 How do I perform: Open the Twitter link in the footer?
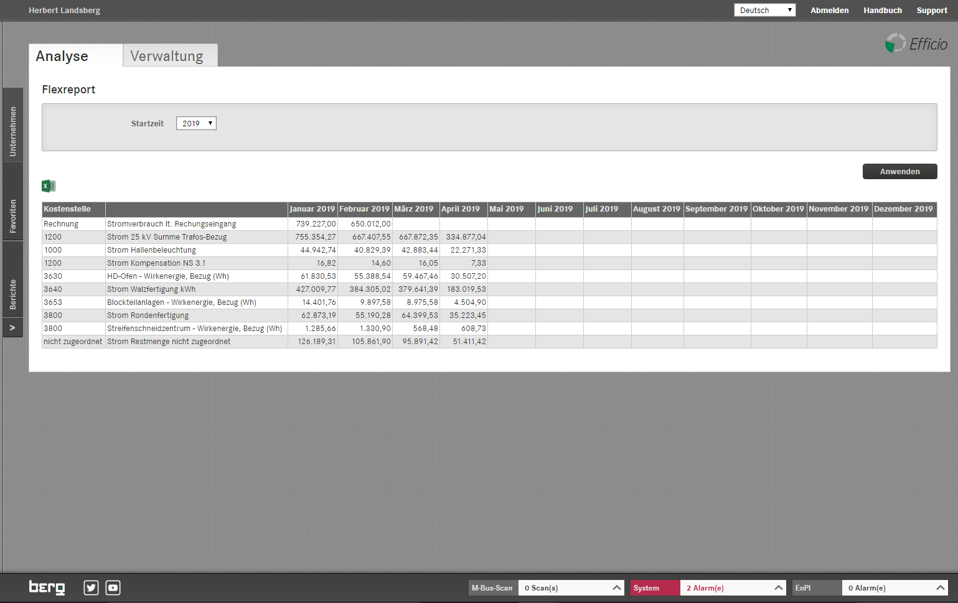[91, 587]
